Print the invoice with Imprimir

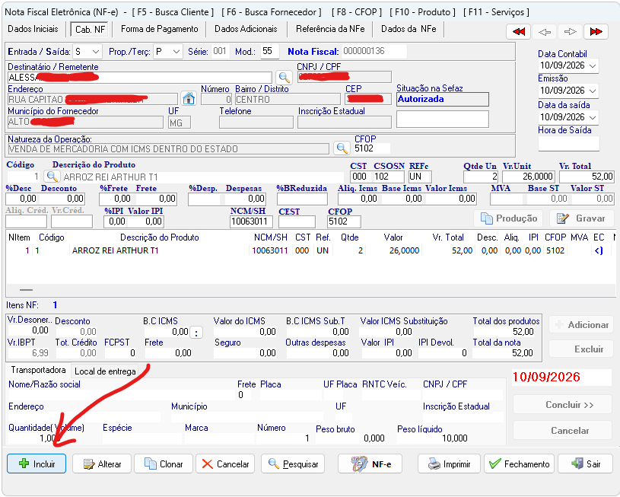449,464
